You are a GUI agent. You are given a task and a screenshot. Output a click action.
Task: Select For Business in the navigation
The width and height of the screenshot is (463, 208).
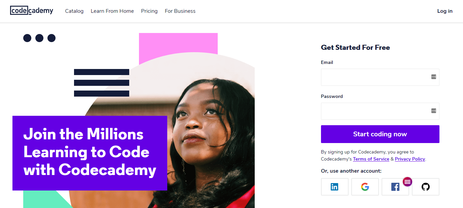(x=180, y=11)
